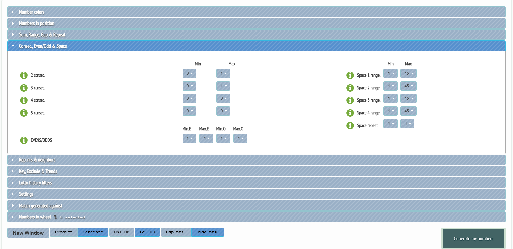This screenshot has width=513, height=249.
Task: Open 4 consec. Max dropdown
Action: 223,98
